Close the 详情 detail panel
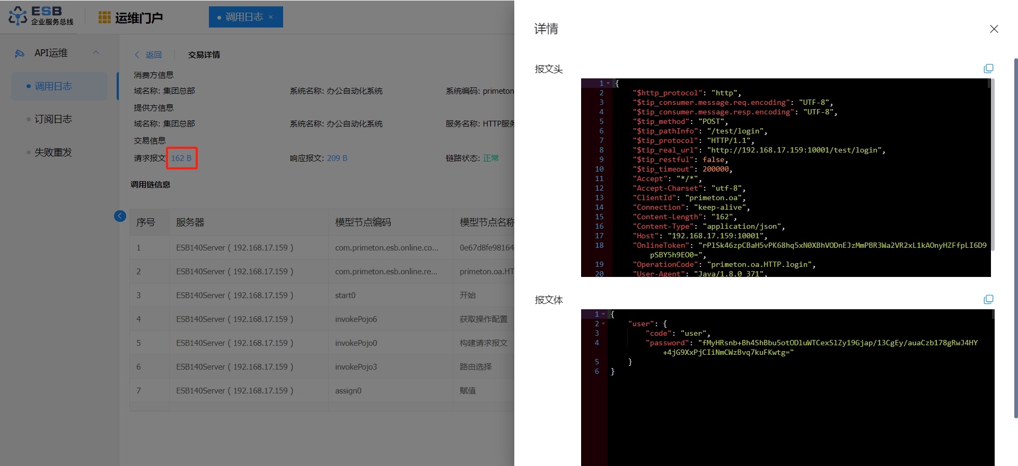Image resolution: width=1018 pixels, height=466 pixels. (994, 29)
